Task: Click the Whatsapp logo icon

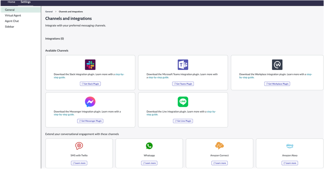Action: [x=149, y=146]
